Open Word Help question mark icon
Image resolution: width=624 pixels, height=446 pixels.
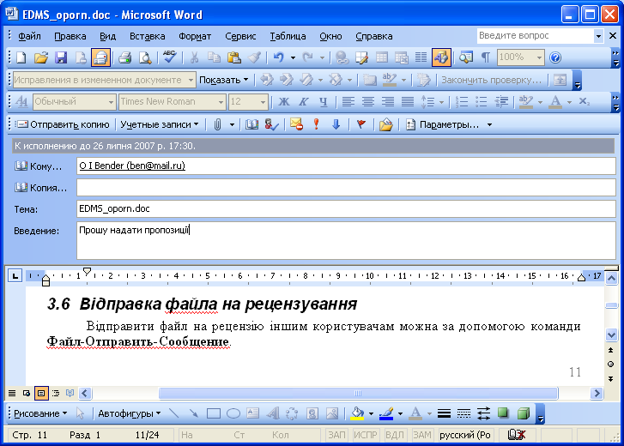tap(555, 57)
